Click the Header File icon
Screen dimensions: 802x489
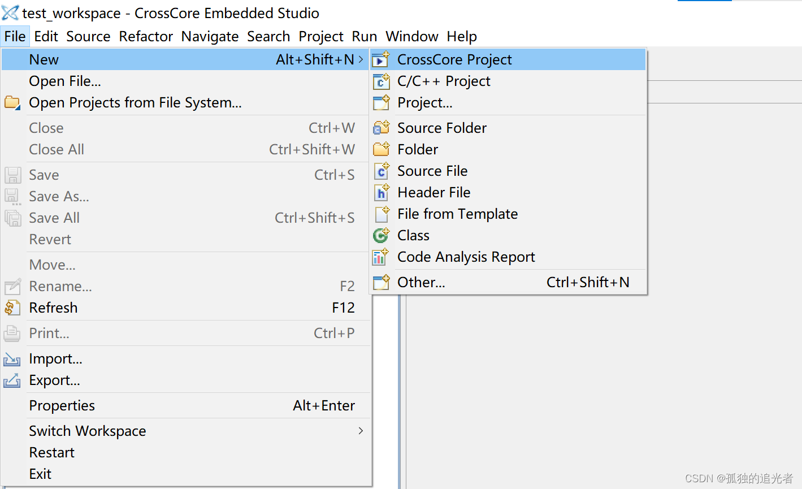382,192
